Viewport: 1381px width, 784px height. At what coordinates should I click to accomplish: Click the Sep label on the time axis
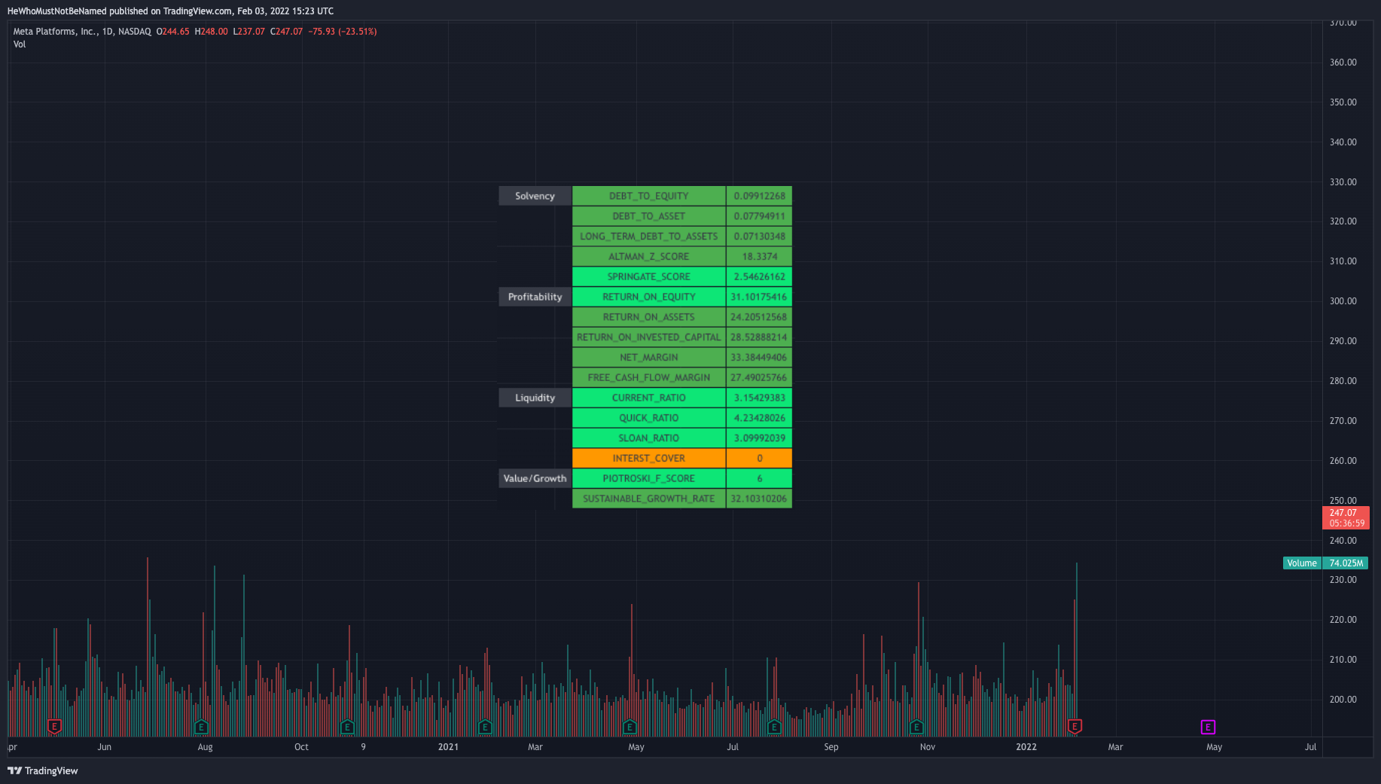tap(831, 747)
